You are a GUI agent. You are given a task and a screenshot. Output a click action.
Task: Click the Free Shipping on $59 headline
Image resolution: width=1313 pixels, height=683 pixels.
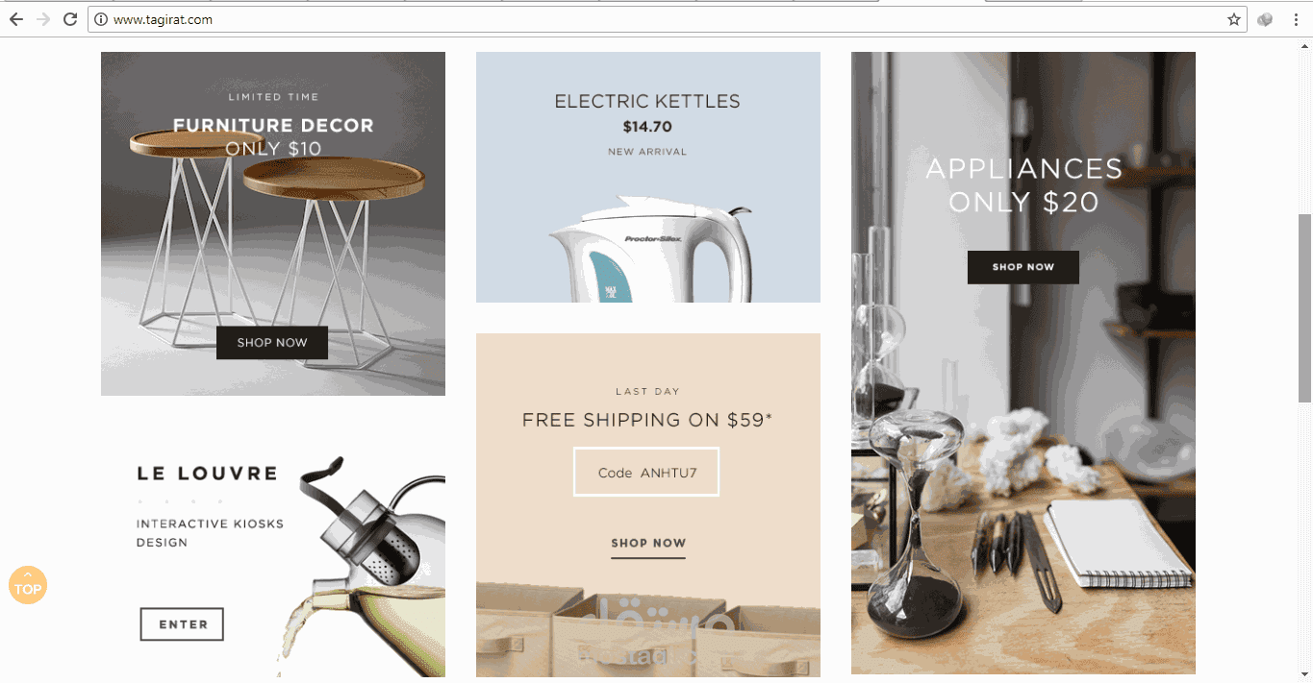(x=647, y=420)
